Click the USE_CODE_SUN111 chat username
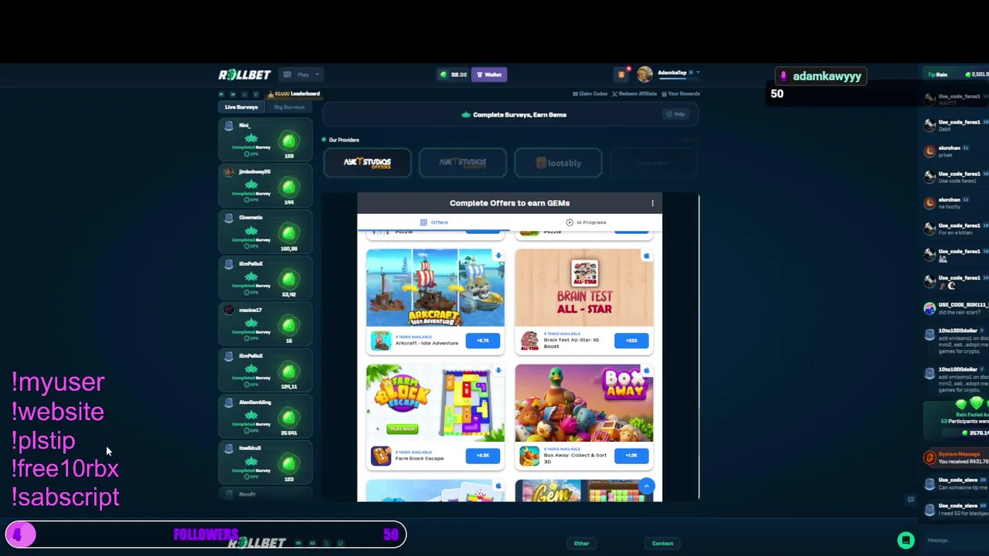The height and width of the screenshot is (556, 989). (x=963, y=305)
